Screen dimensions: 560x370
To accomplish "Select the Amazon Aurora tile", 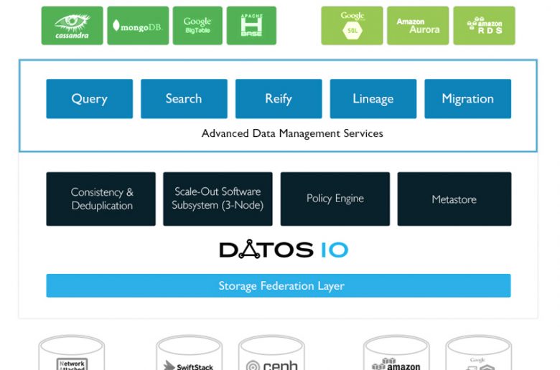I will pos(418,26).
